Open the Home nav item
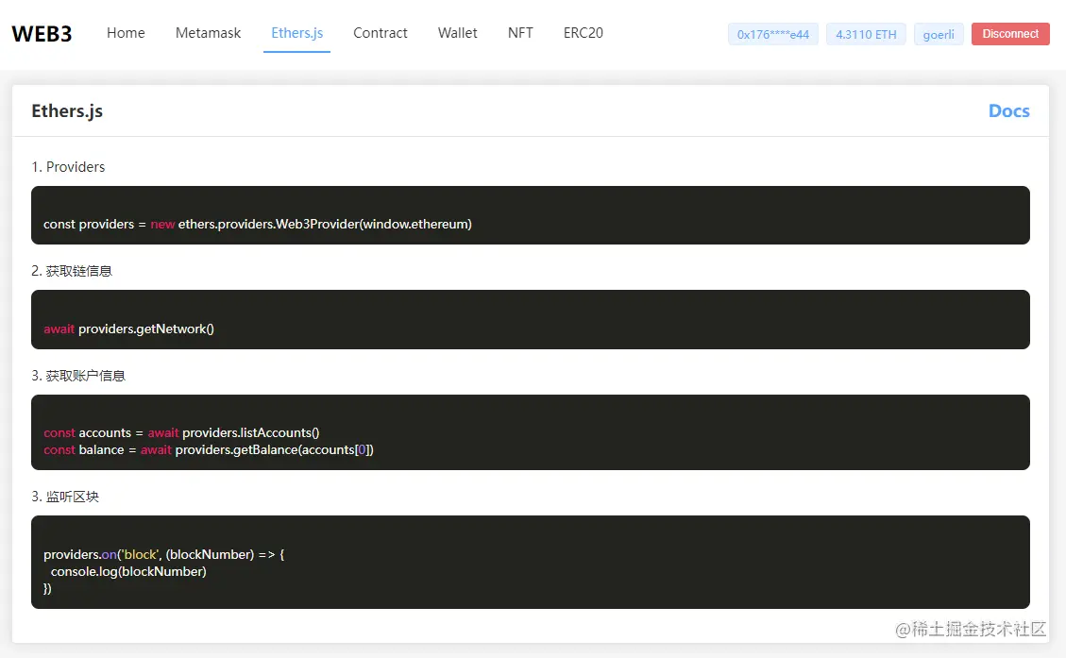 tap(126, 33)
